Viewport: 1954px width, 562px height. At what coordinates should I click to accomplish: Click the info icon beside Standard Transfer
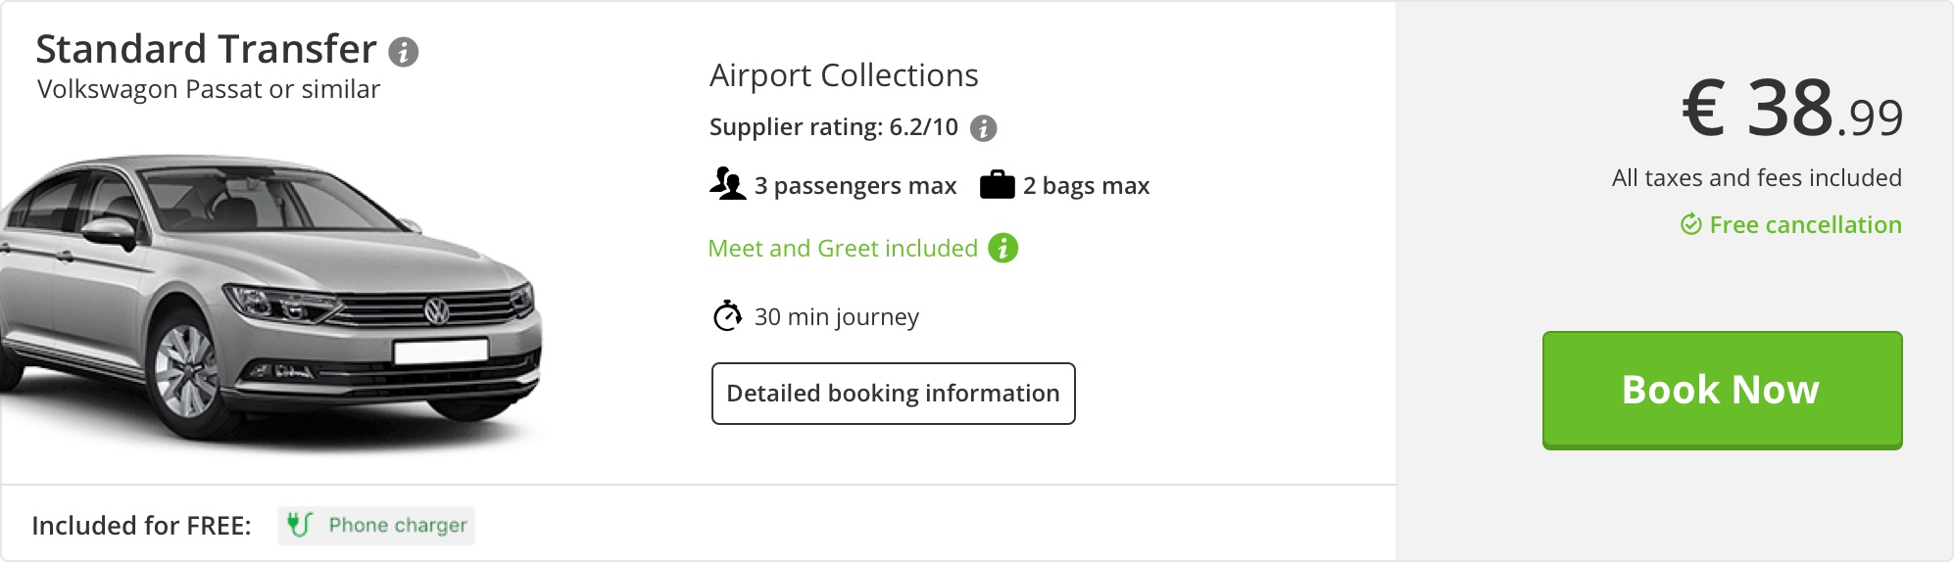404,52
